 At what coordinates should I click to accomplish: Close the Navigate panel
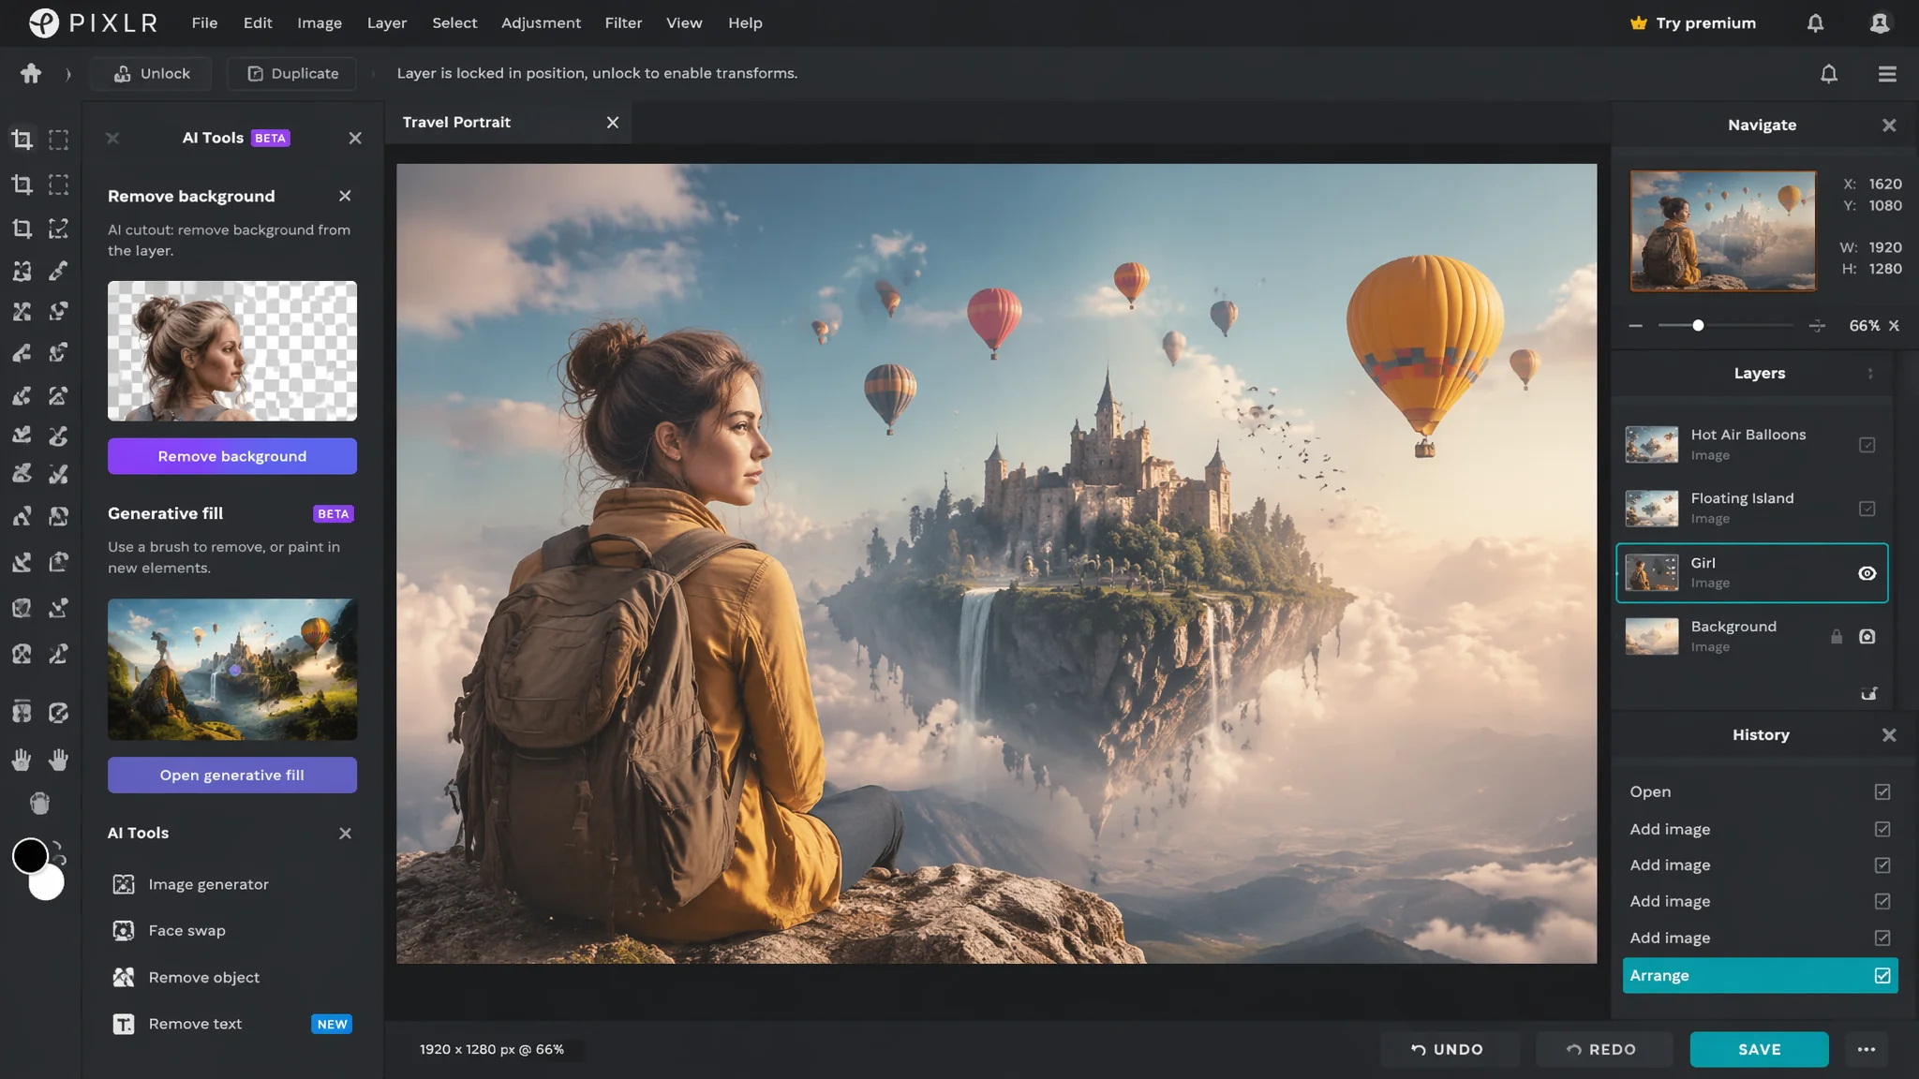click(1889, 125)
